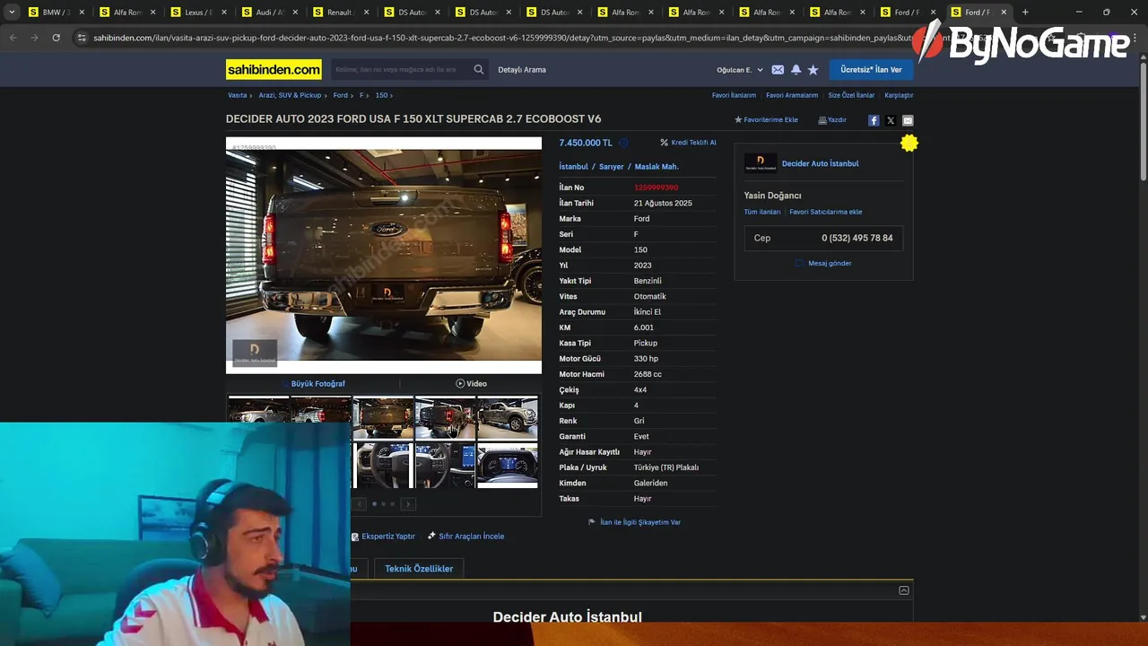
Task: Share listing via email icon
Action: 908,120
